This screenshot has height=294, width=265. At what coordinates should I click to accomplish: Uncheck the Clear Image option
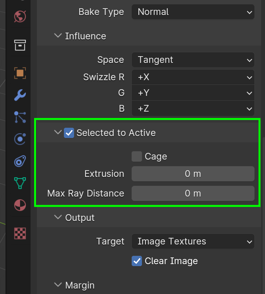137,261
